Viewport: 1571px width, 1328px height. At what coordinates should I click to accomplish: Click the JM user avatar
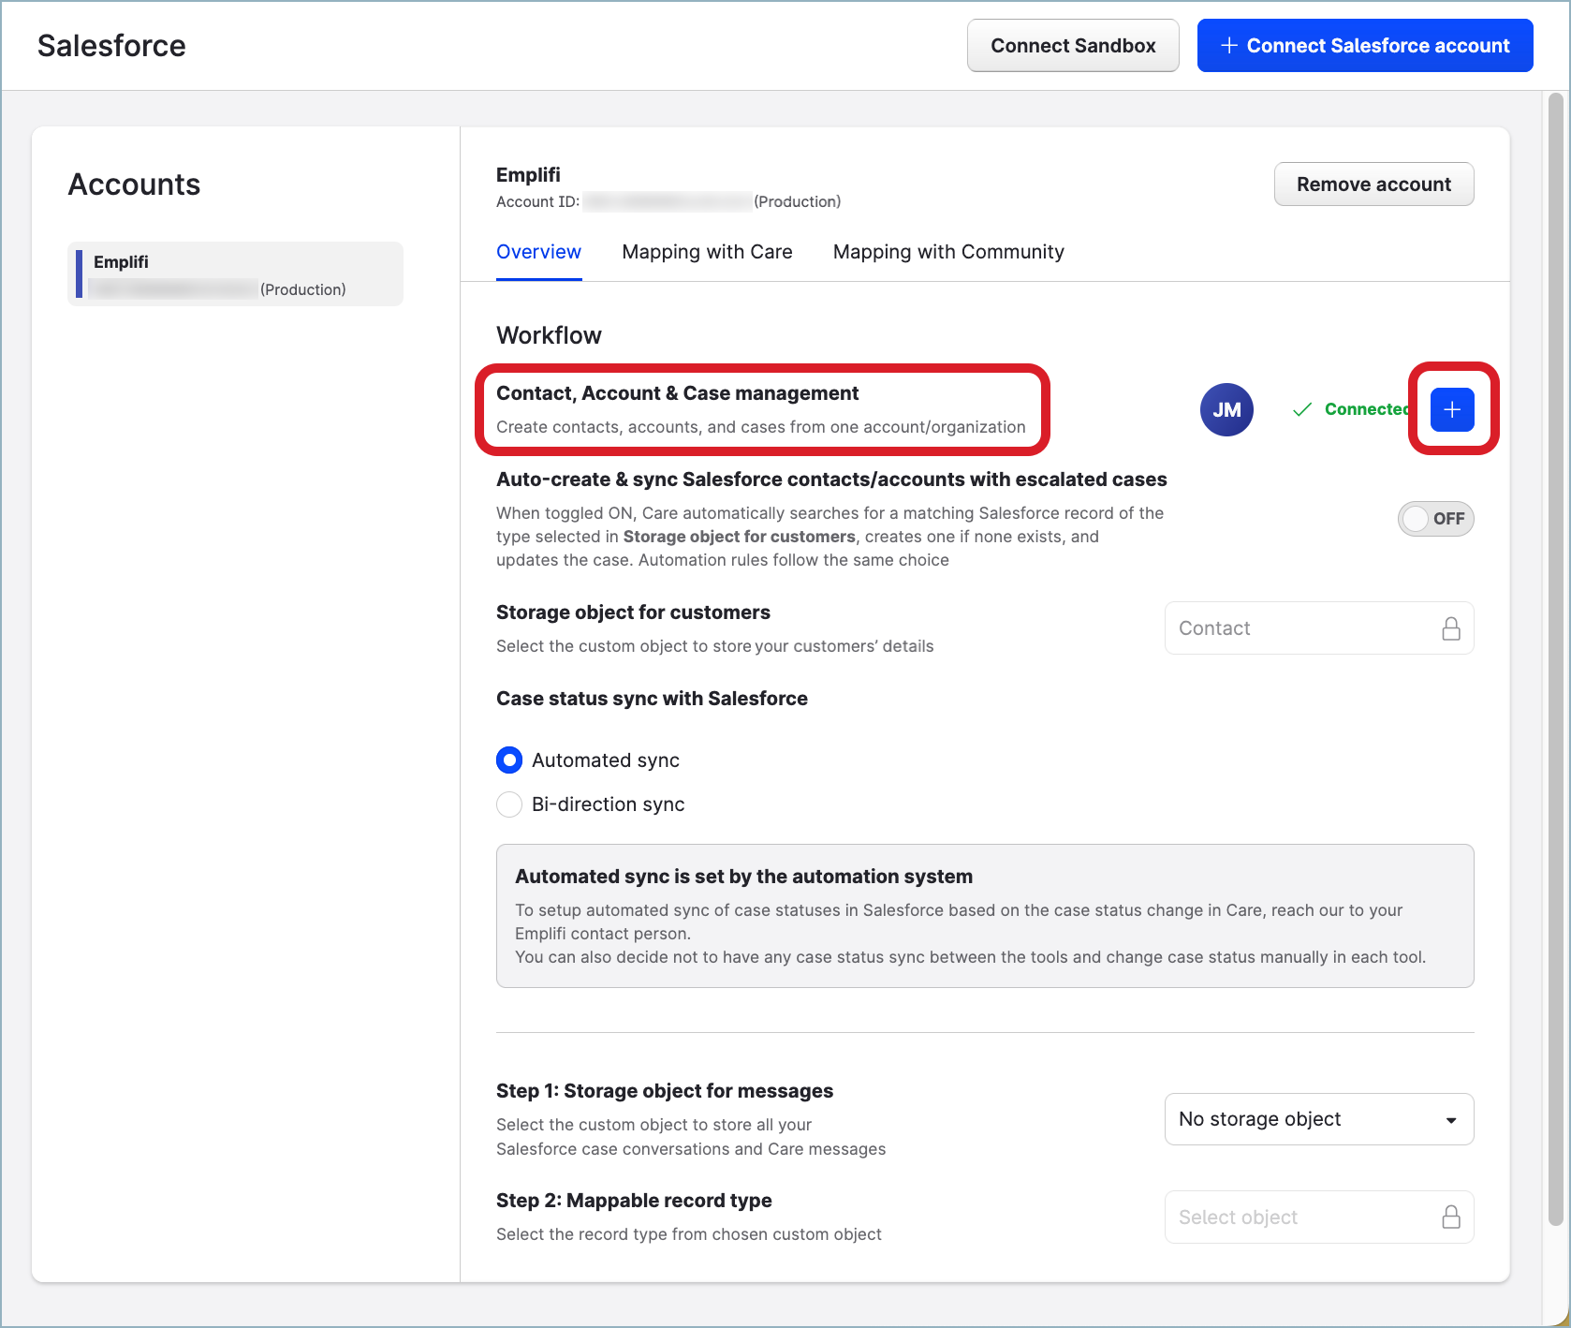(1226, 409)
